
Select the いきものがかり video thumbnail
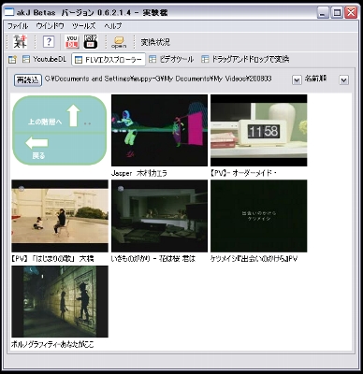159,216
